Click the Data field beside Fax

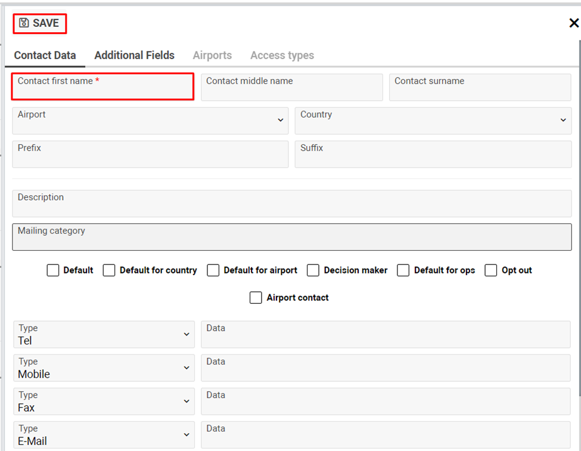click(x=386, y=402)
